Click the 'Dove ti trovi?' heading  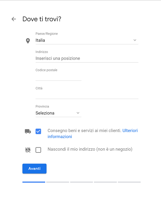(x=42, y=19)
